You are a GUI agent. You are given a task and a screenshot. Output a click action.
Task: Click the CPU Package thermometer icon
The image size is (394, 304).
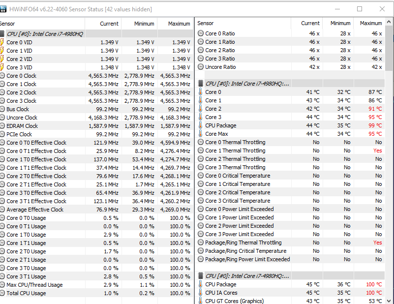click(200, 125)
